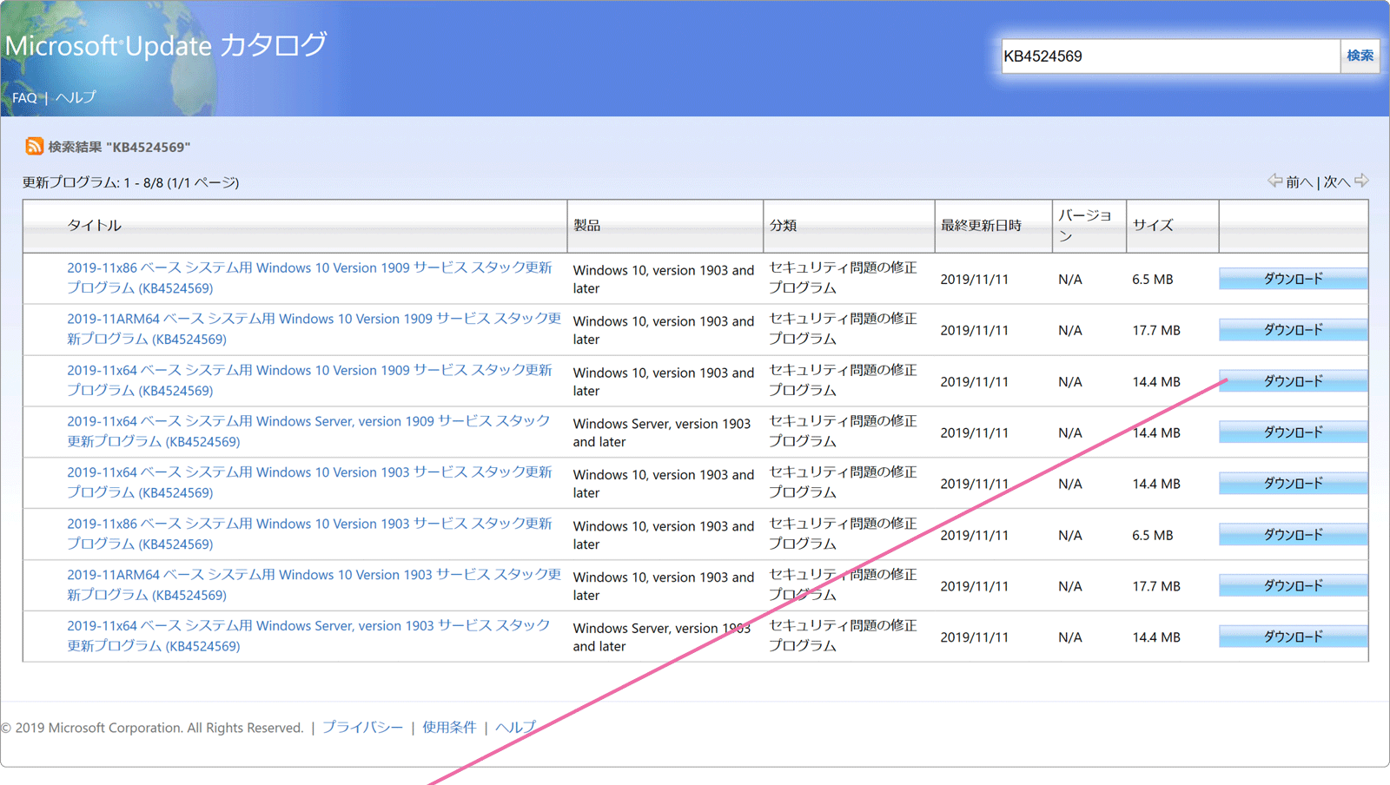Click 検索結果 "KB4524569" heading text
This screenshot has width=1390, height=785.
[x=119, y=147]
